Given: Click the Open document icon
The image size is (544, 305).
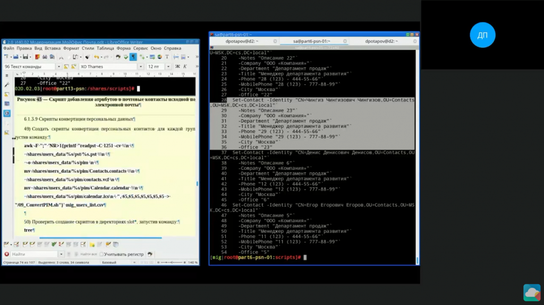Looking at the screenshot, I should pyautogui.click(x=15, y=57).
